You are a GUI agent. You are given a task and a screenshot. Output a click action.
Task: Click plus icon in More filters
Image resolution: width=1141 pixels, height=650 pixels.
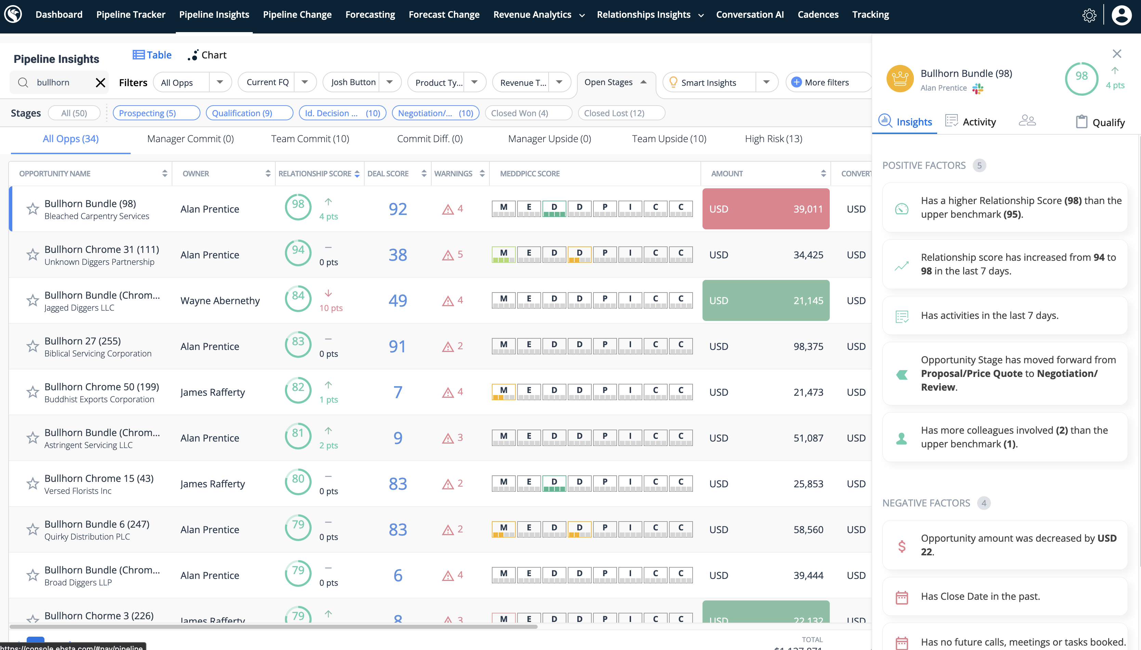click(x=796, y=82)
